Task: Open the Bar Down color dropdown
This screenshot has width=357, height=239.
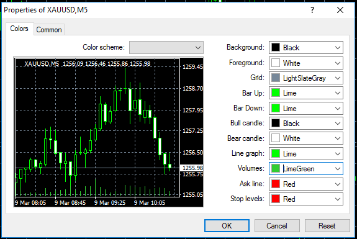Action: pos(305,108)
